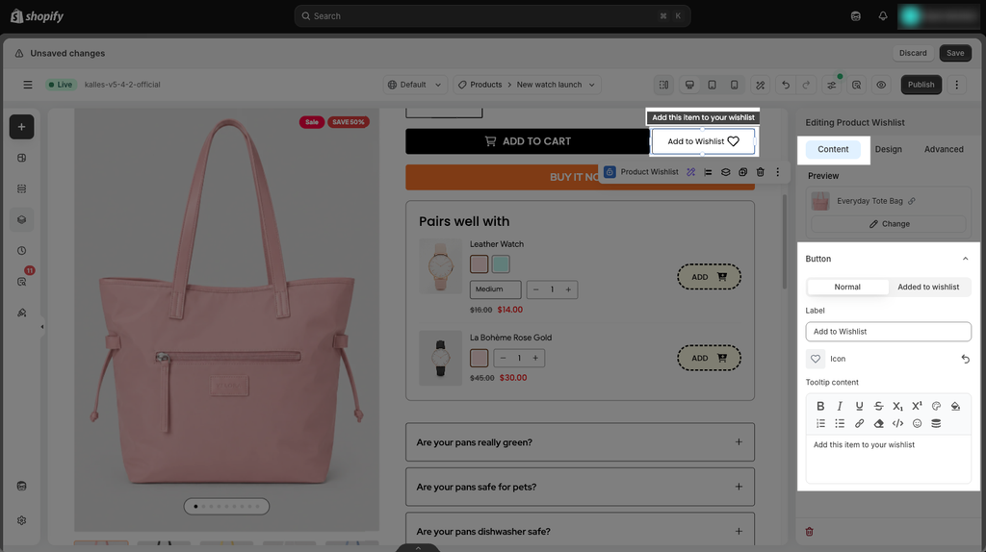Switch to desktop preview

click(689, 85)
